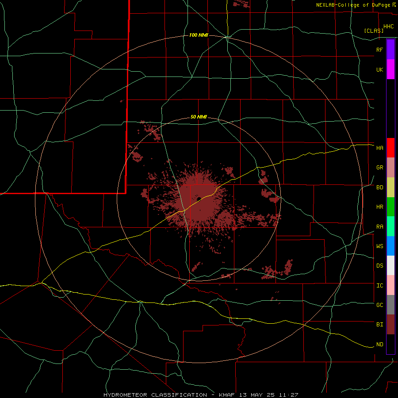
Task: Click the '50 NMI' range ring label
Action: [199, 117]
